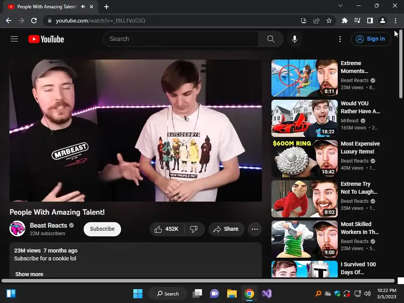Viewport: 404px width, 303px height.
Task: Click the search magnifier button
Action: (271, 39)
